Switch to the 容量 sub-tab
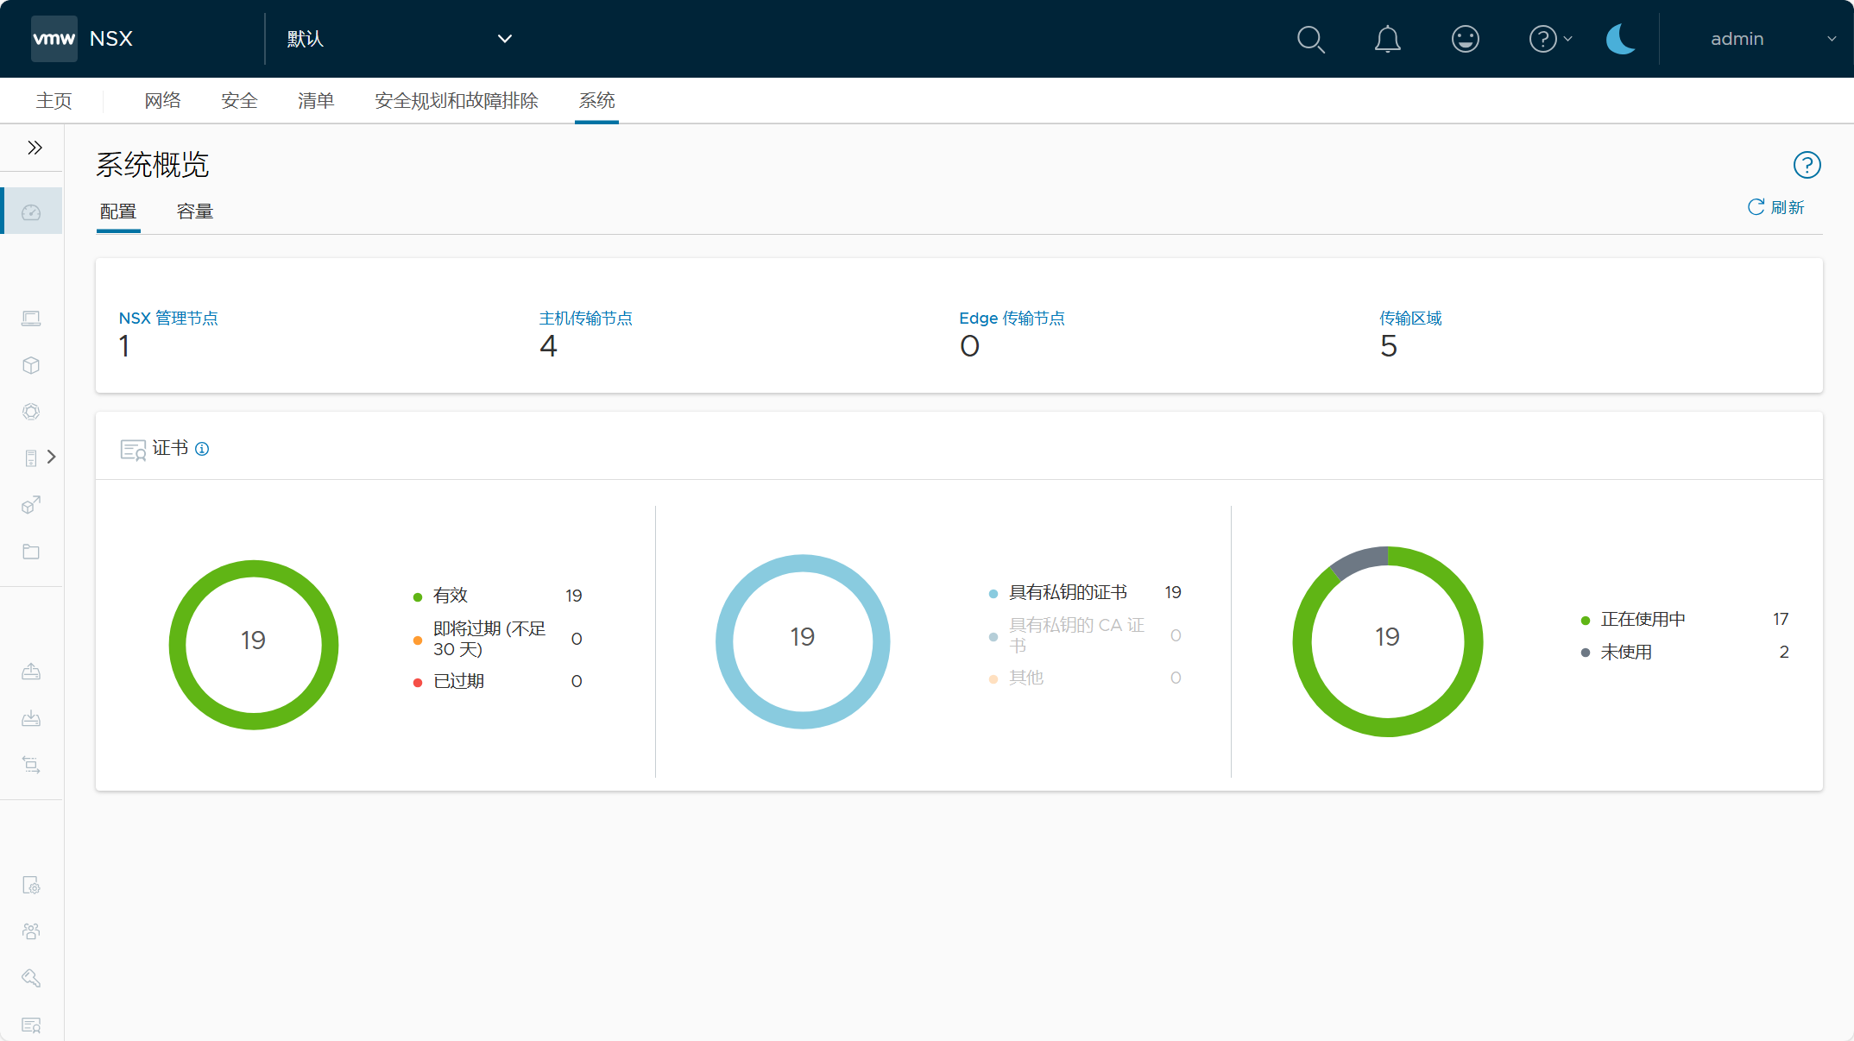Viewport: 1854px width, 1041px height. [195, 211]
